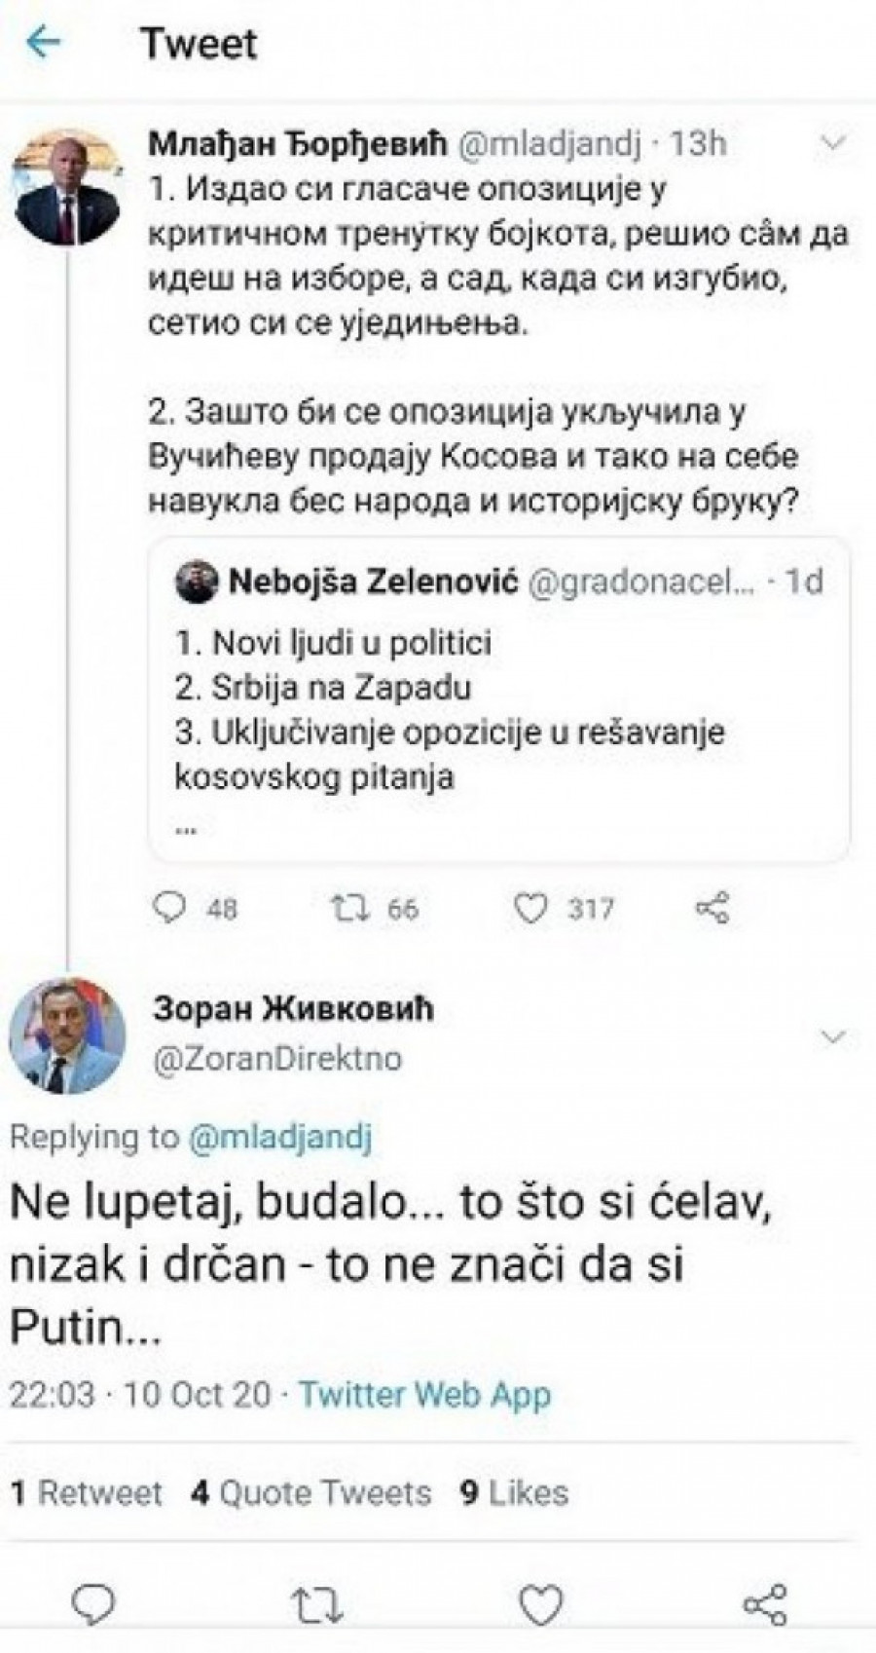Retweet the first tweet with 66 retweets

(x=346, y=908)
